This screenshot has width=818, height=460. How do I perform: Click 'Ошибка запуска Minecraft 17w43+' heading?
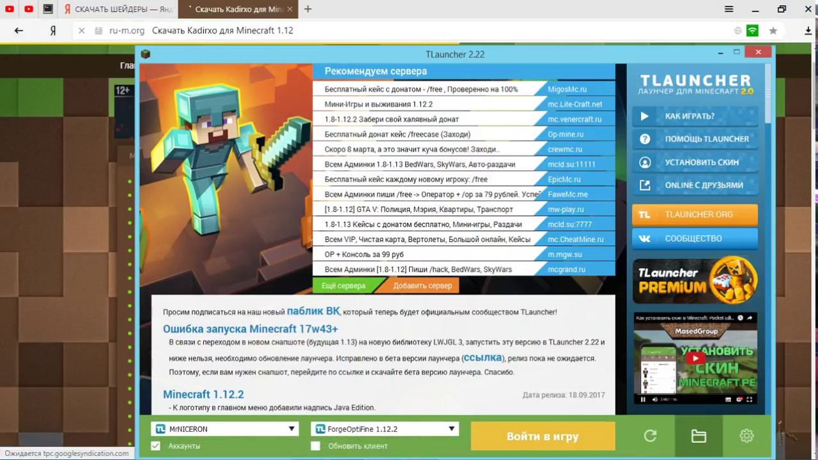(250, 329)
